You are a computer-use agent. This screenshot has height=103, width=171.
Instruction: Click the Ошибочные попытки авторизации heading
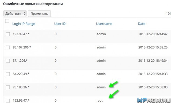pyautogui.click(x=33, y=4)
